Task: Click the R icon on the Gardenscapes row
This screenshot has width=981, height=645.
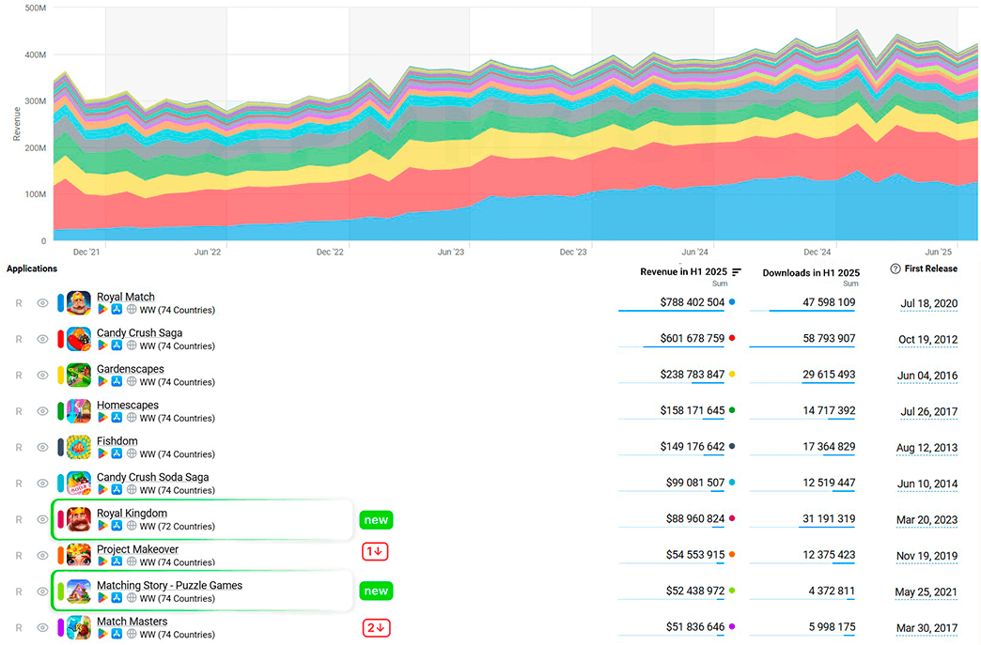Action: pyautogui.click(x=19, y=376)
